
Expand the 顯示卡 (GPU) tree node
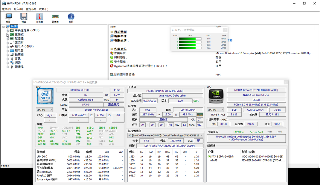coord(8,47)
